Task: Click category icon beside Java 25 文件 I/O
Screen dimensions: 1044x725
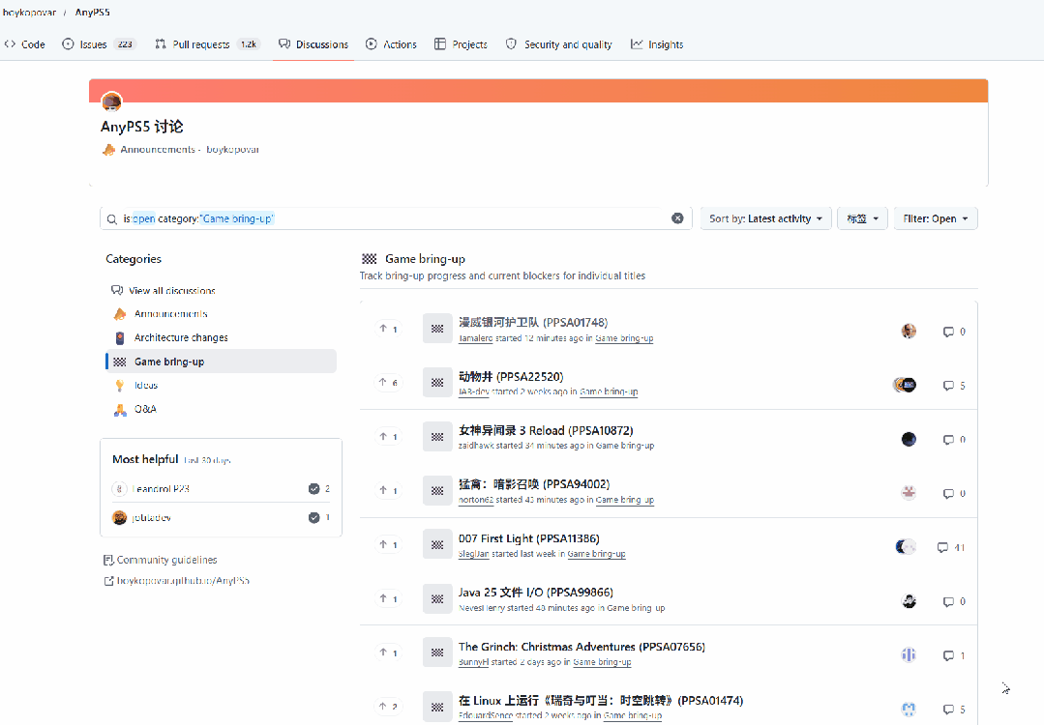Action: pos(437,598)
